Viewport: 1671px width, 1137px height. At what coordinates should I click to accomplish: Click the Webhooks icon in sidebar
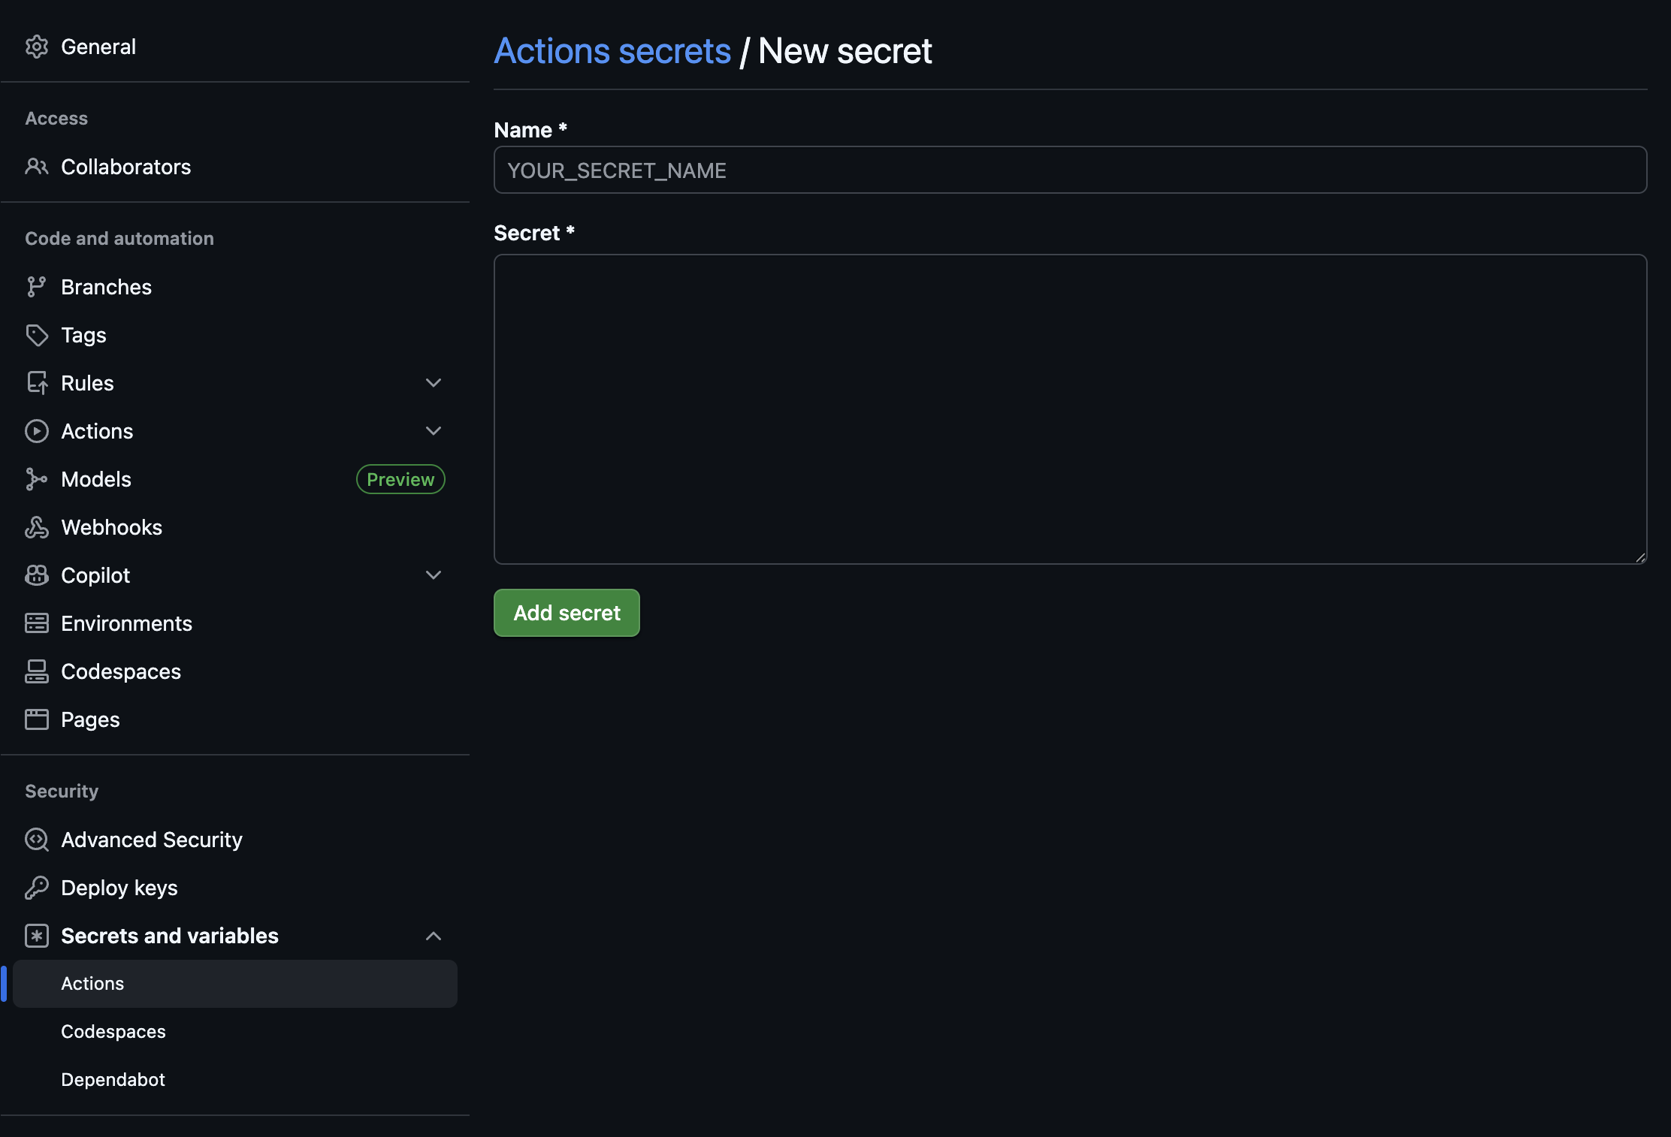click(36, 527)
